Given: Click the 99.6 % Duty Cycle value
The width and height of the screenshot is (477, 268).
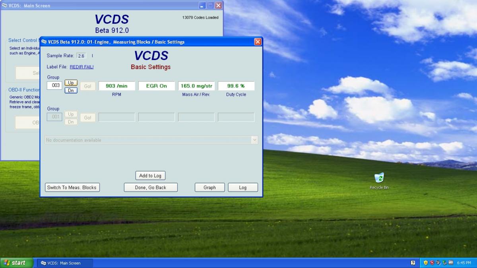Looking at the screenshot, I should (236, 86).
